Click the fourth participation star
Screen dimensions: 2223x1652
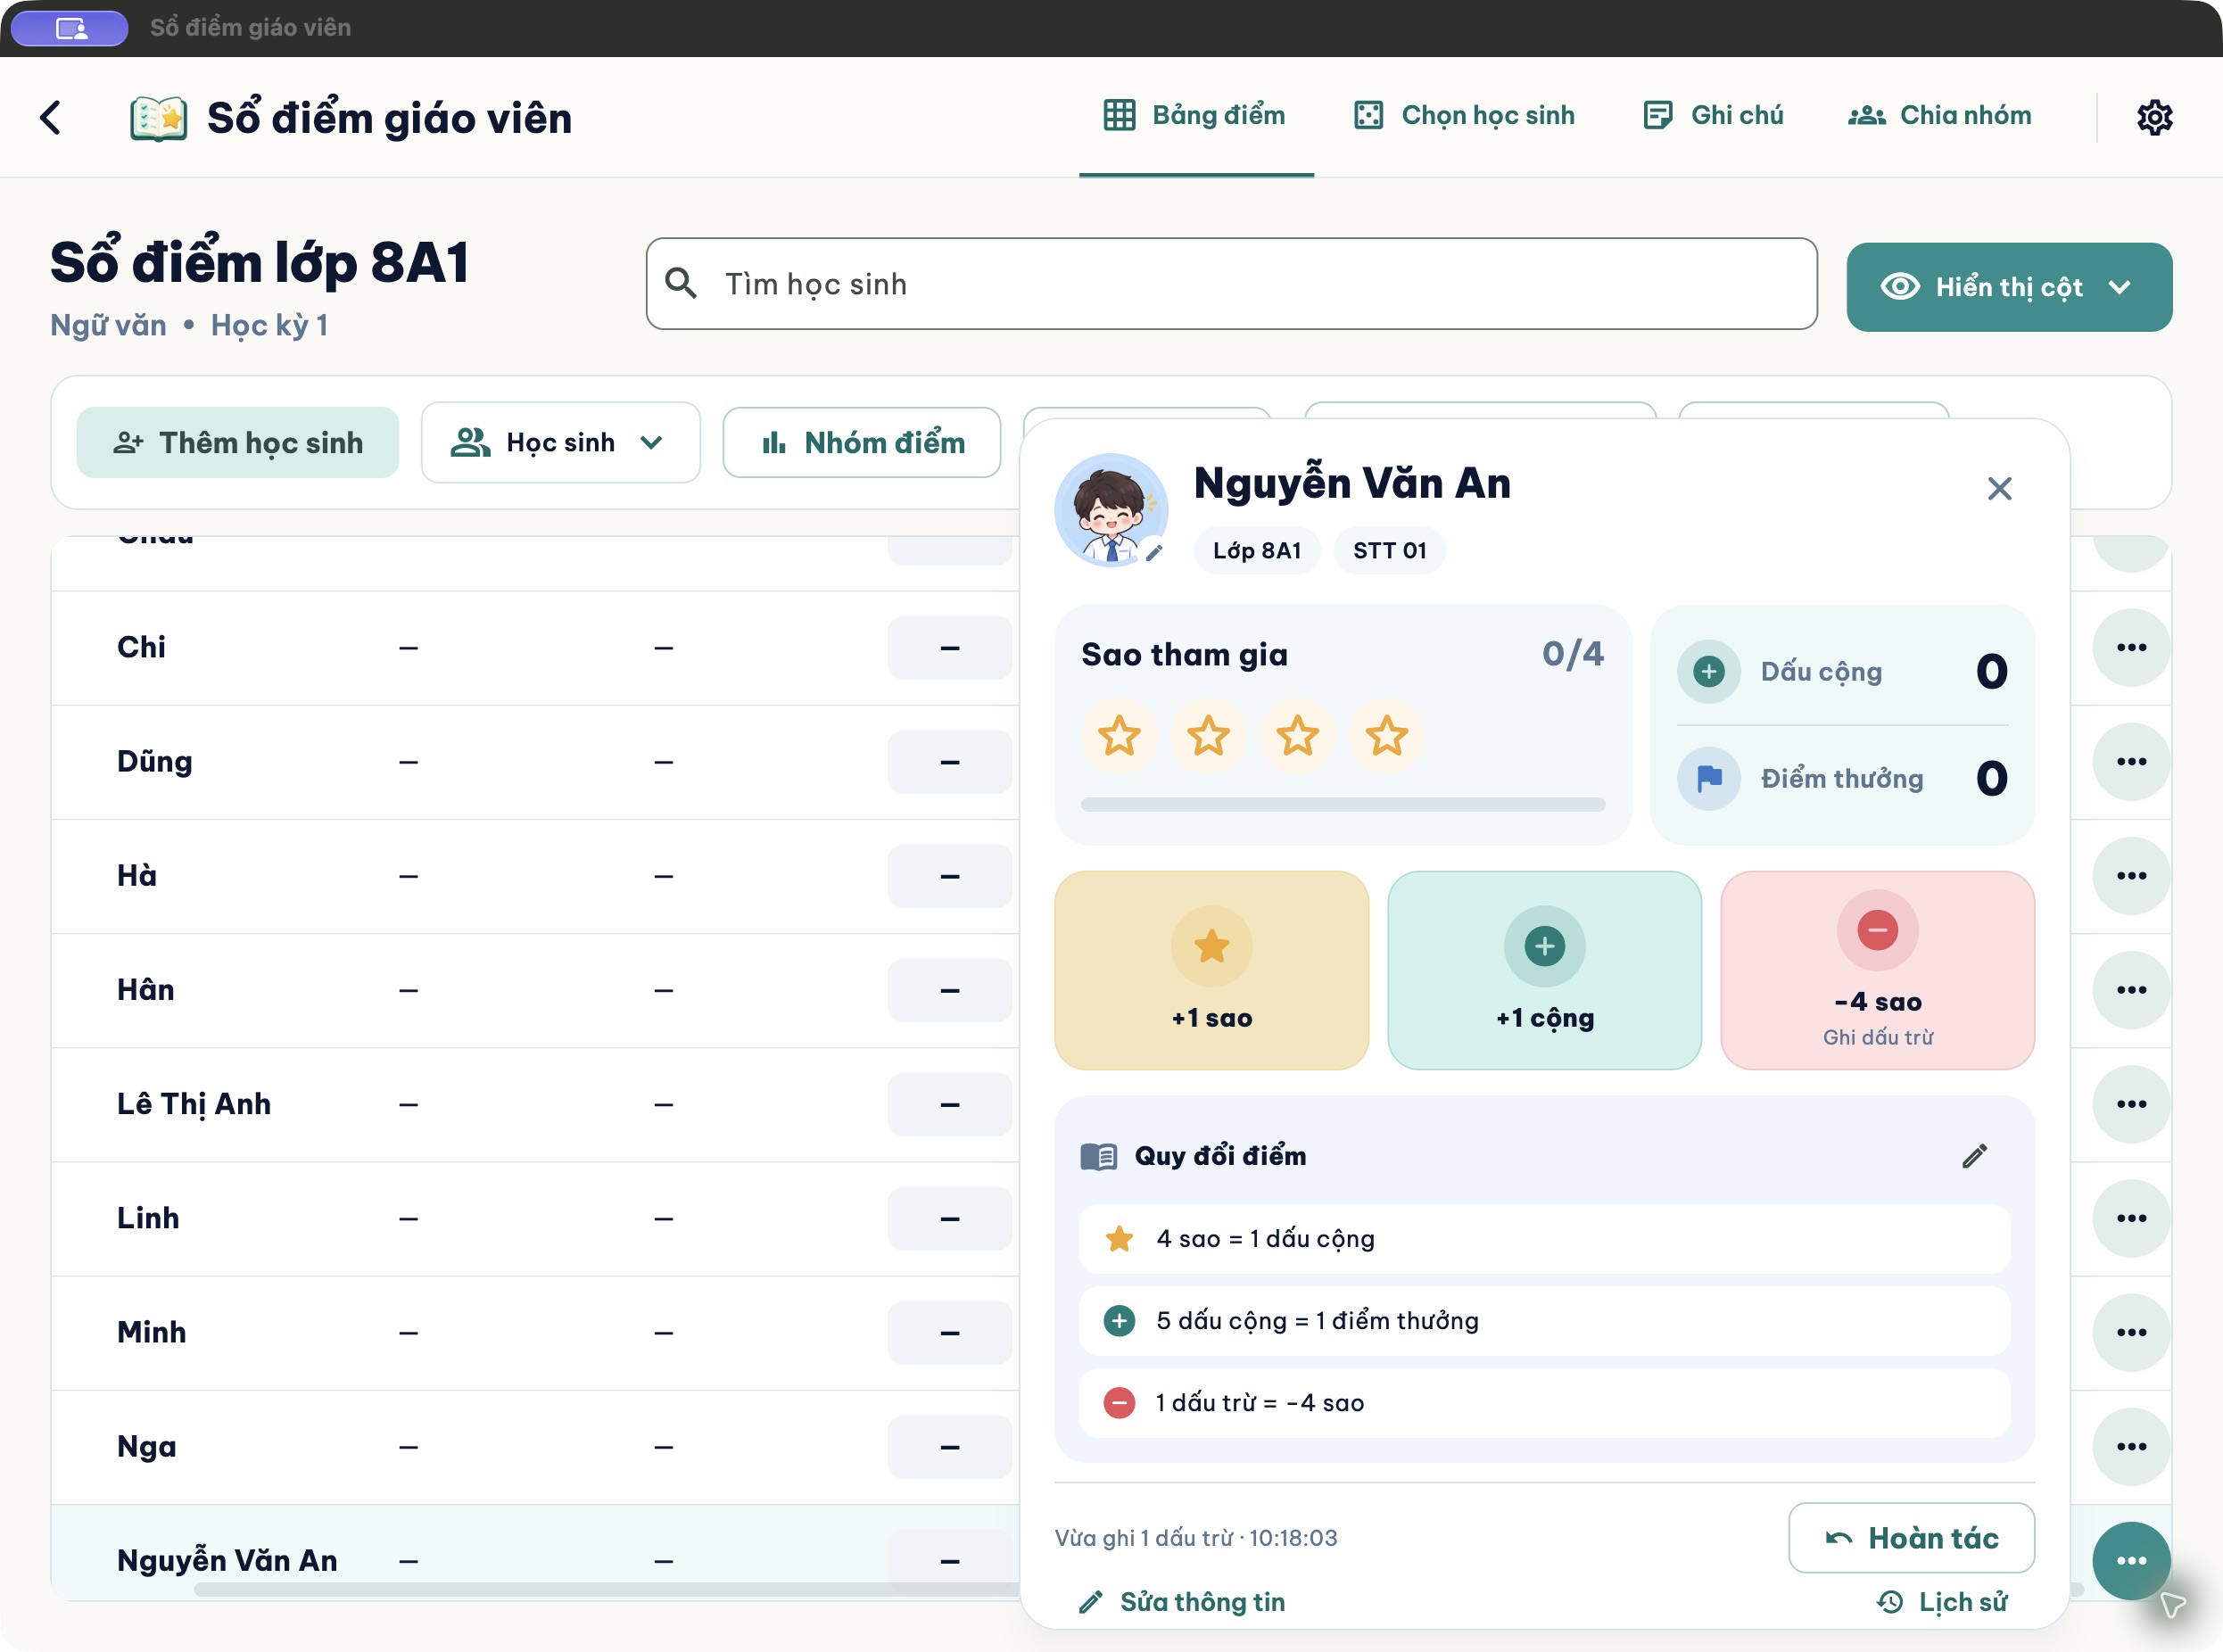(x=1387, y=736)
